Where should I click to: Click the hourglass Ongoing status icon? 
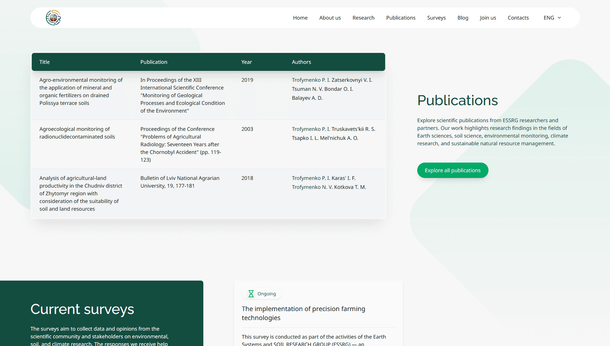click(x=251, y=294)
